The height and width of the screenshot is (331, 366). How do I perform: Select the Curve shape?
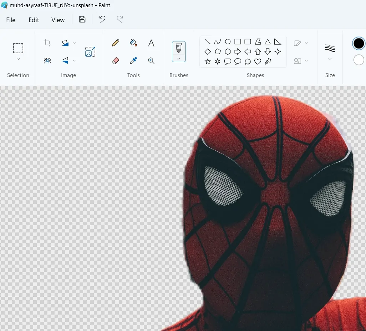click(x=218, y=41)
